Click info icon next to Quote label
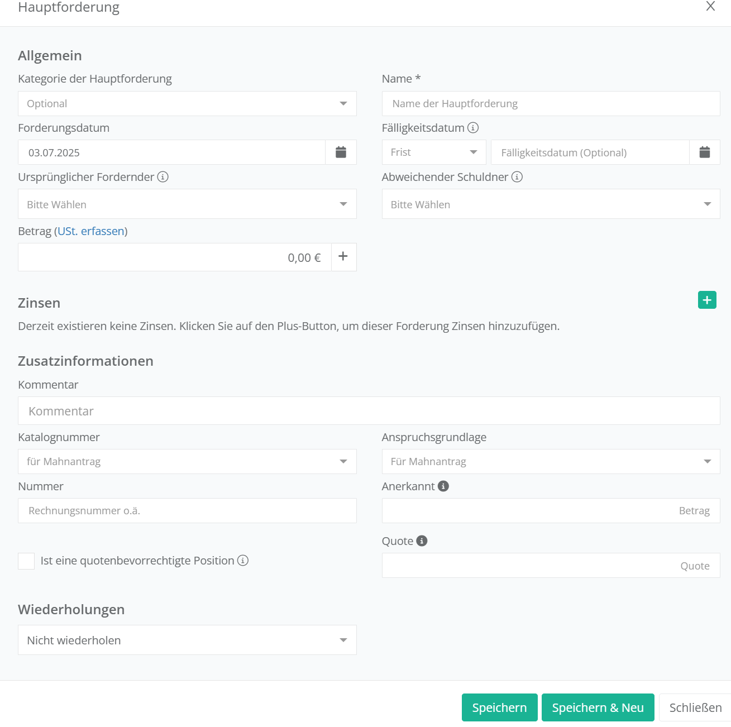Image resolution: width=731 pixels, height=727 pixels. point(422,541)
